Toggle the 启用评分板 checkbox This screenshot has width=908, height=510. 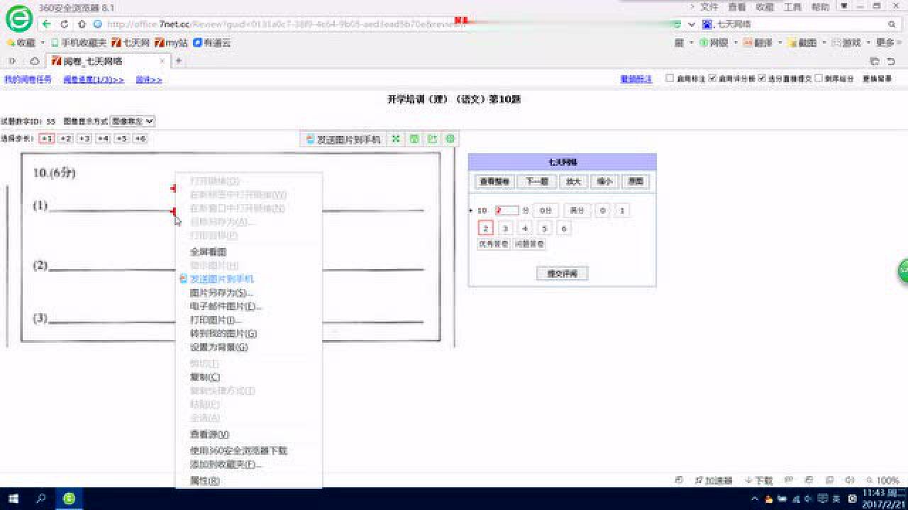[x=712, y=79]
